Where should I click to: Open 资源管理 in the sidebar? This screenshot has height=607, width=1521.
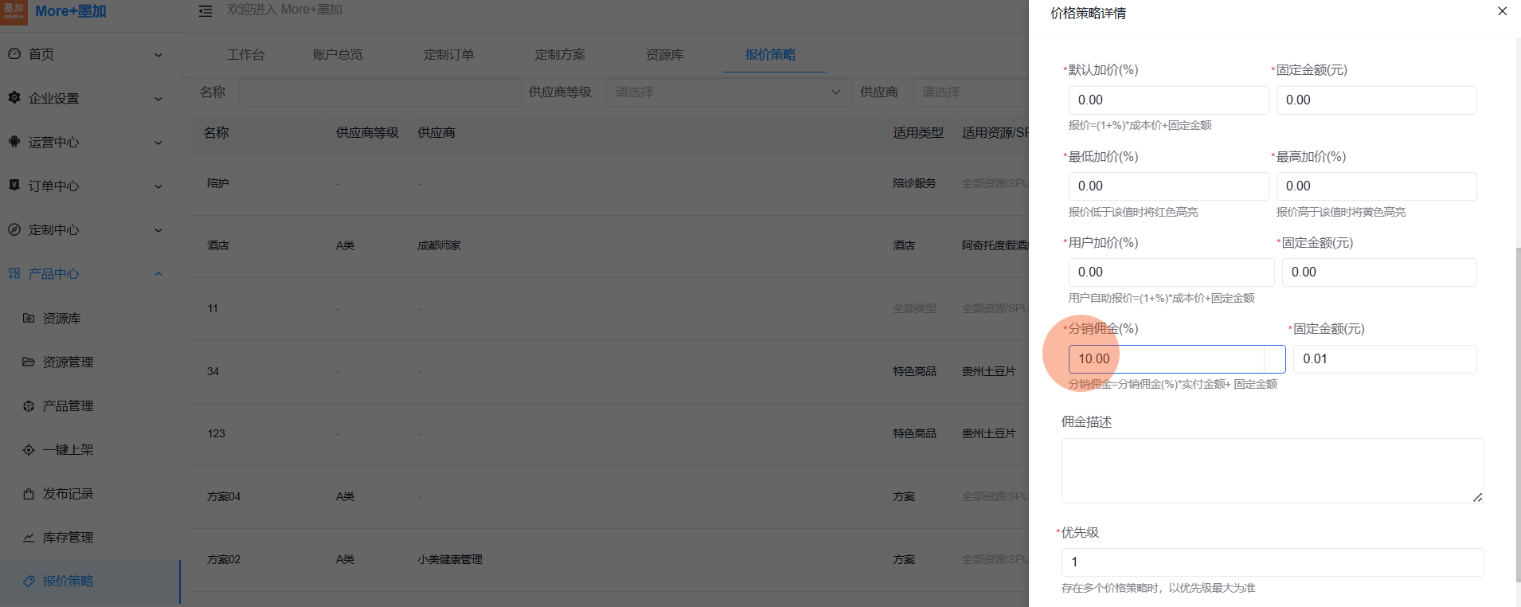[x=68, y=362]
